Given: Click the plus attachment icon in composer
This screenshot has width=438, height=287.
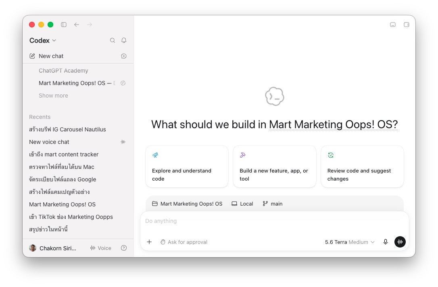Looking at the screenshot, I should 149,242.
